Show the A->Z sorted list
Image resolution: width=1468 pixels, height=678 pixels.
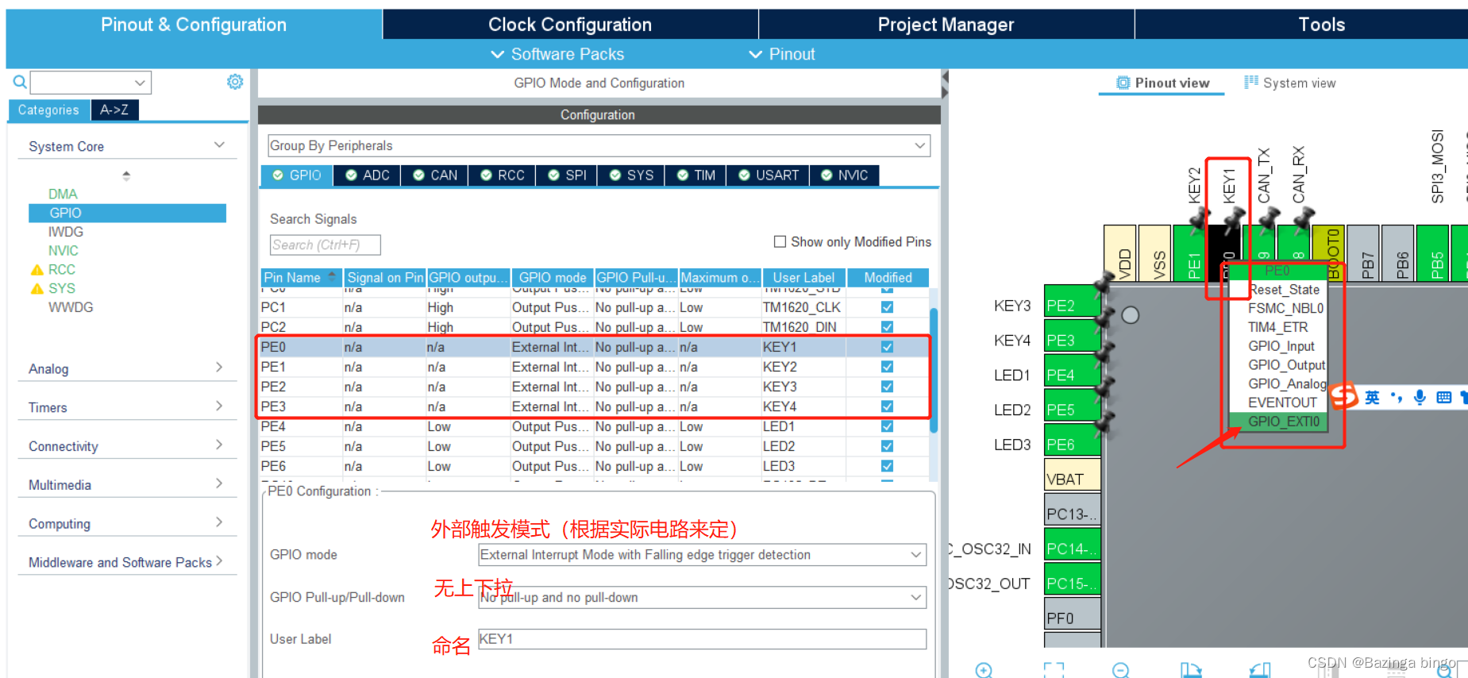[114, 110]
